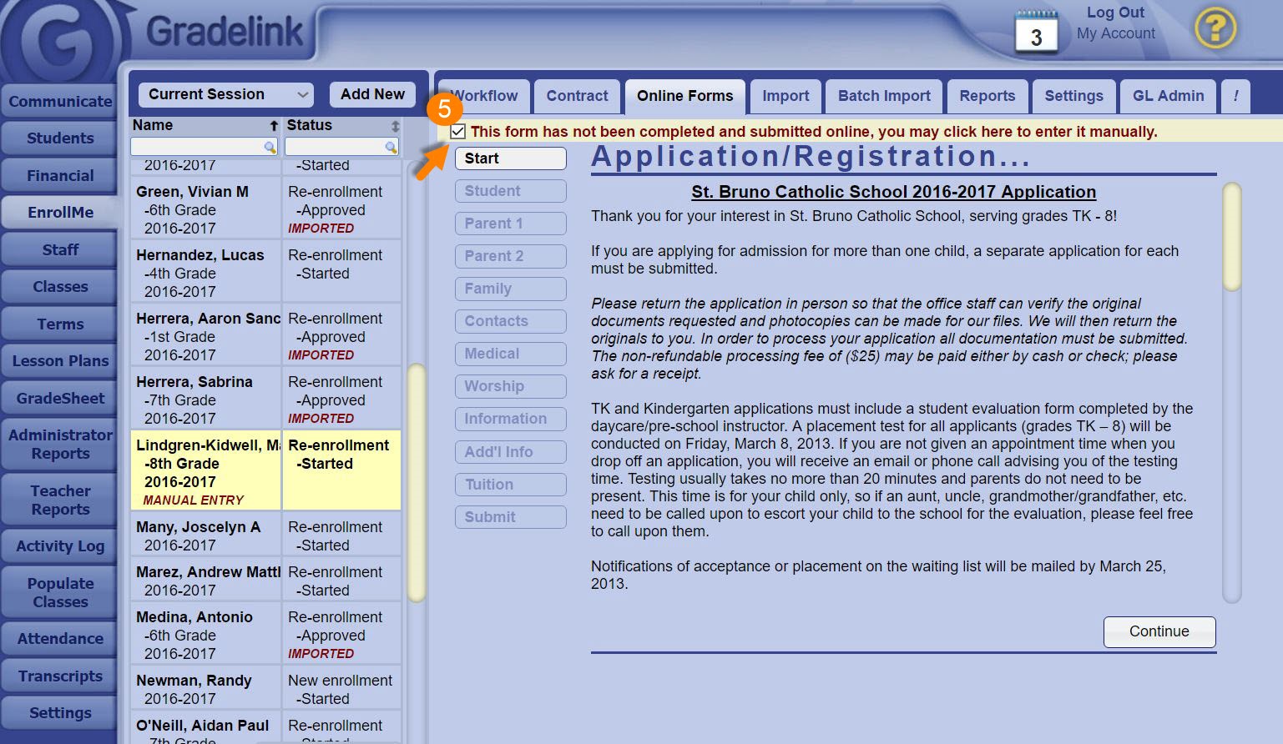The width and height of the screenshot is (1283, 744).
Task: Open Terms in the sidebar
Action: coord(59,324)
